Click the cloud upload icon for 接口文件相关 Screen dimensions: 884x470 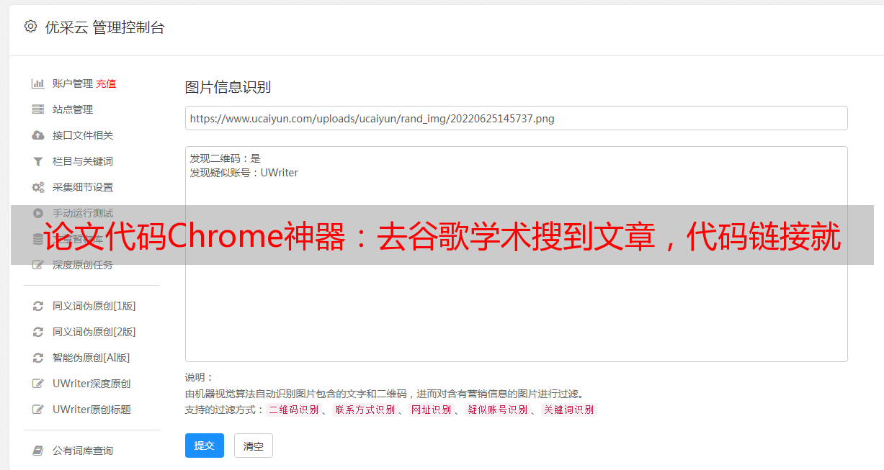tap(38, 135)
